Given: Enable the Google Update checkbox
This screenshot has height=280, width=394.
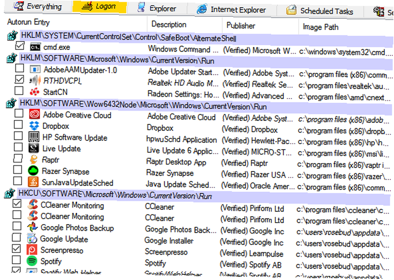Looking at the screenshot, I should coord(17,237).
